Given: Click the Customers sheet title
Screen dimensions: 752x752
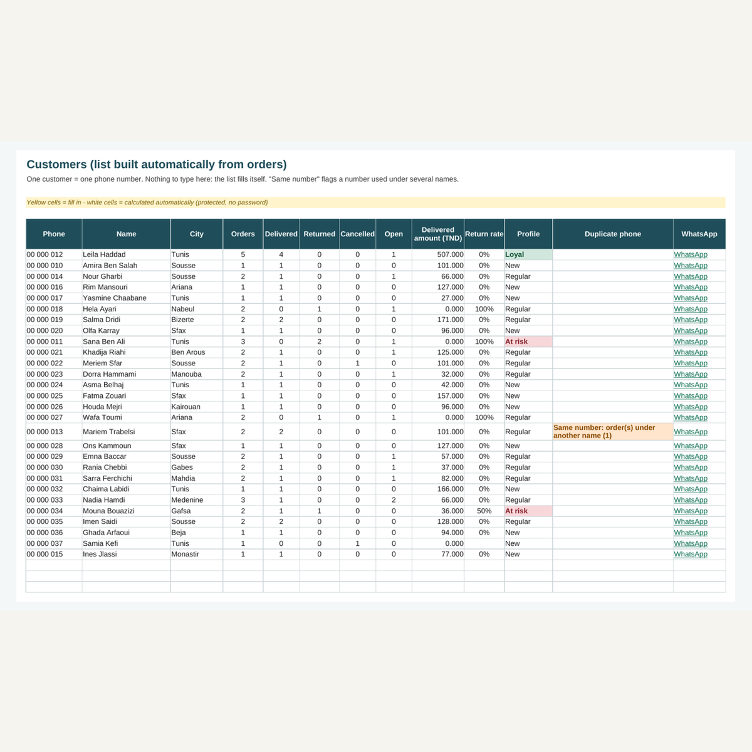Looking at the screenshot, I should [x=157, y=164].
